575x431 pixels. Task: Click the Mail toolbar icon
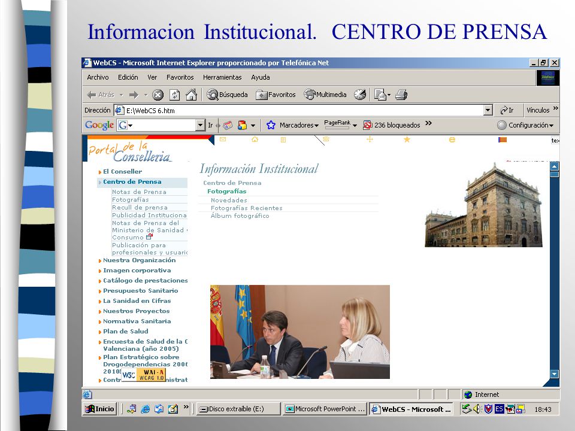(x=382, y=95)
